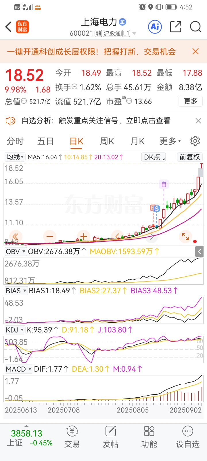Tap the MA5:16.04 value

click(45, 157)
